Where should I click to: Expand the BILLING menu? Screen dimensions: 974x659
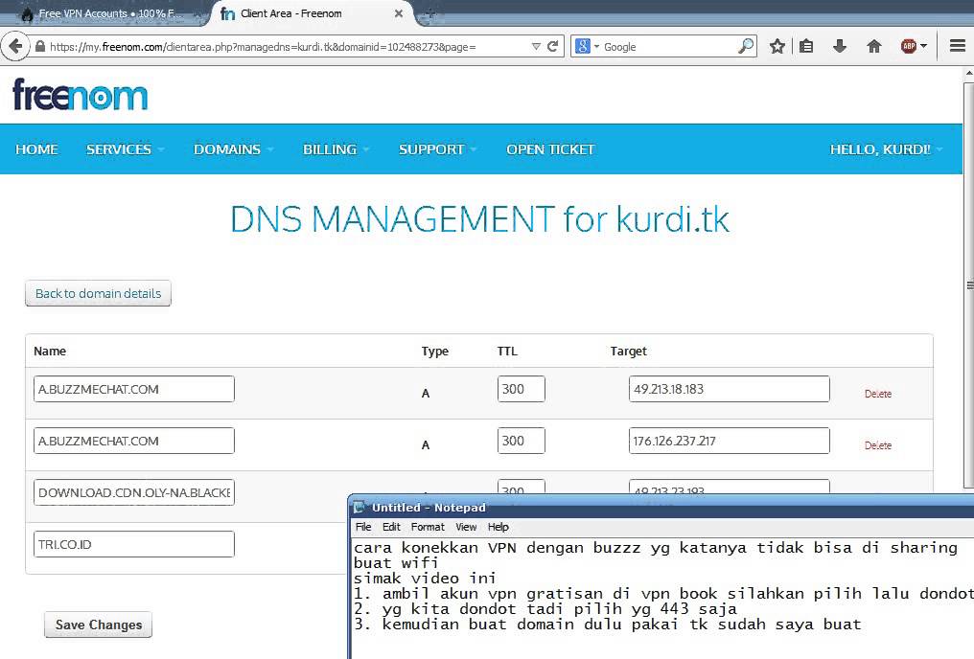click(336, 149)
